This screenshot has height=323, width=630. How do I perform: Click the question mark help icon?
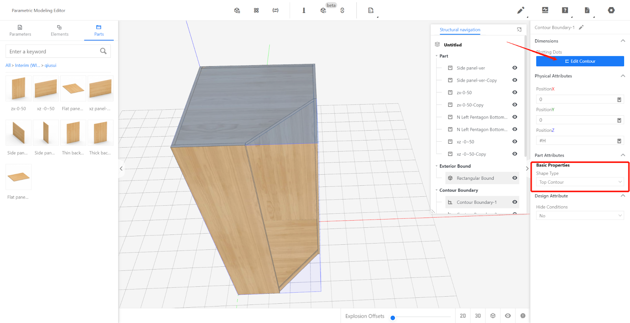click(x=565, y=10)
